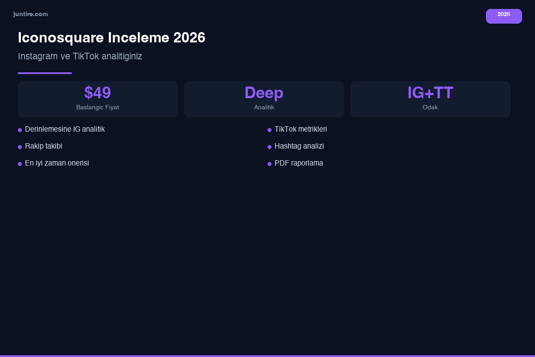The height and width of the screenshot is (357, 535).
Task: Select TikTok metrikleri bullet text
Action: [301, 129]
